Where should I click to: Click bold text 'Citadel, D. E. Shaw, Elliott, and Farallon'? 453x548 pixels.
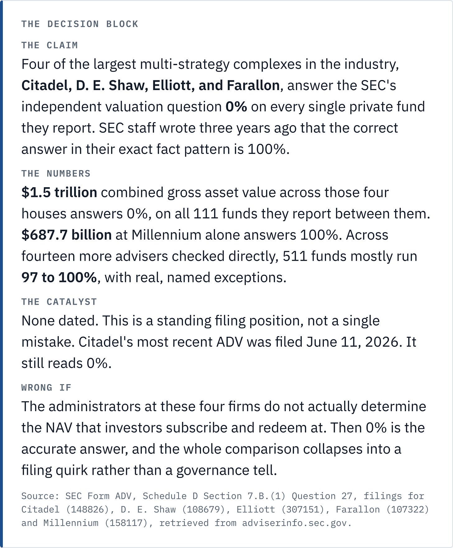click(151, 85)
